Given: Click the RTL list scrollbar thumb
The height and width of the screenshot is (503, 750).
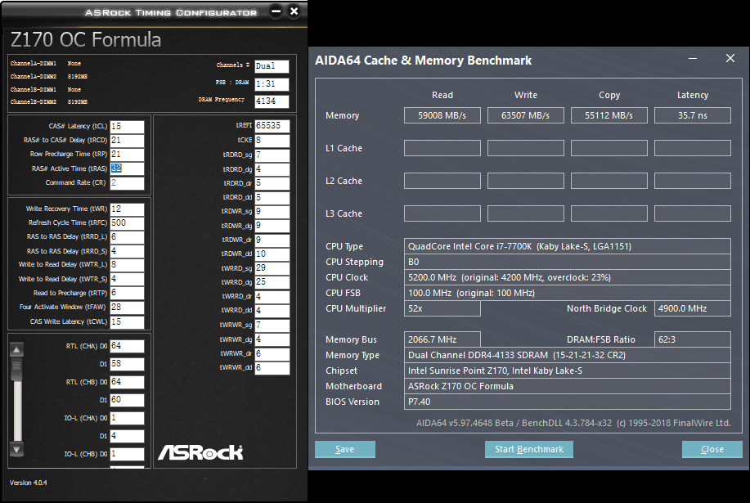Looking at the screenshot, I should point(17,369).
